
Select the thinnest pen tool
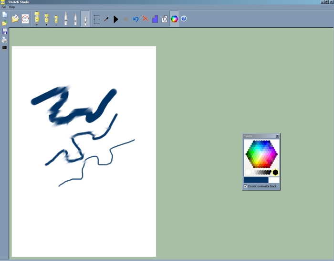(x=85, y=19)
